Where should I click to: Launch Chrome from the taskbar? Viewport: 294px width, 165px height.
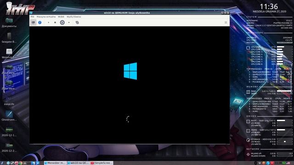coord(21,163)
